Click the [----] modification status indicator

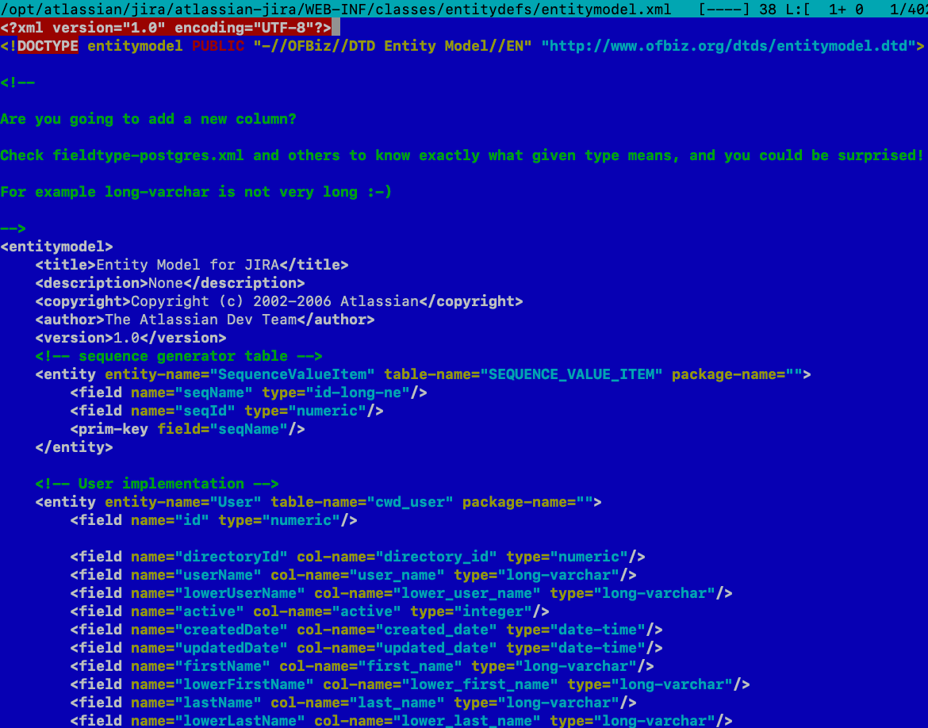(x=724, y=9)
